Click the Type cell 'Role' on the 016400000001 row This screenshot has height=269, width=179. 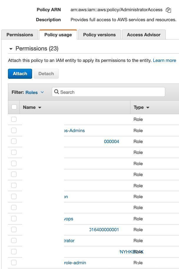point(138,230)
